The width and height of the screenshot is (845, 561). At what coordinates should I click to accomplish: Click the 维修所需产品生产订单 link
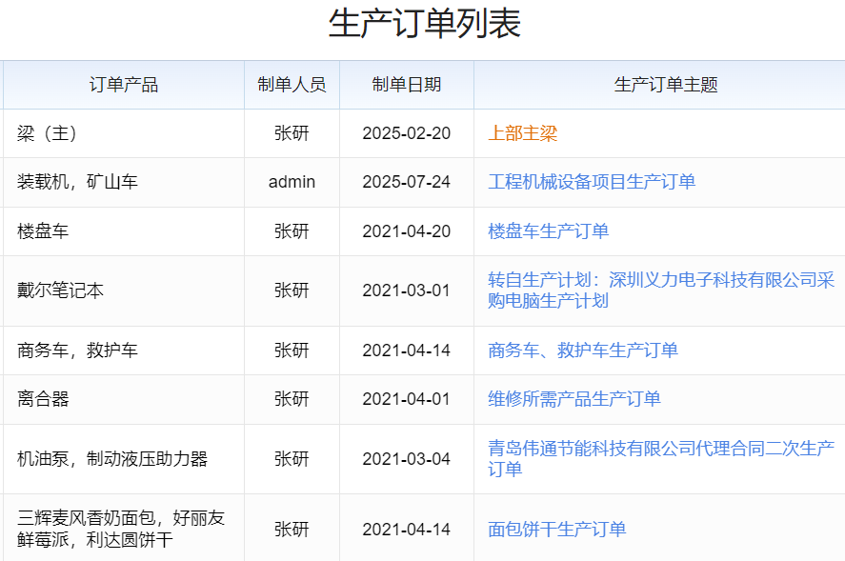[574, 399]
